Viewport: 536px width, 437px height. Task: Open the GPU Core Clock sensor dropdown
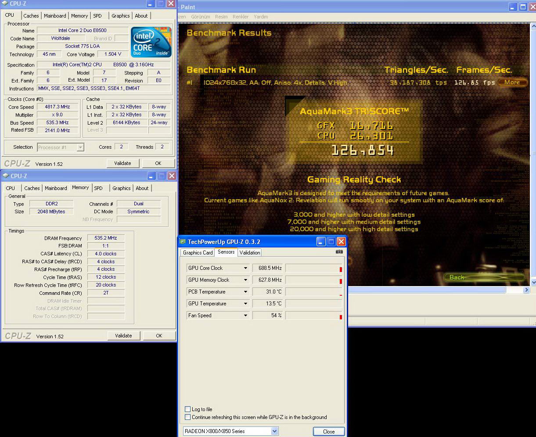[246, 268]
